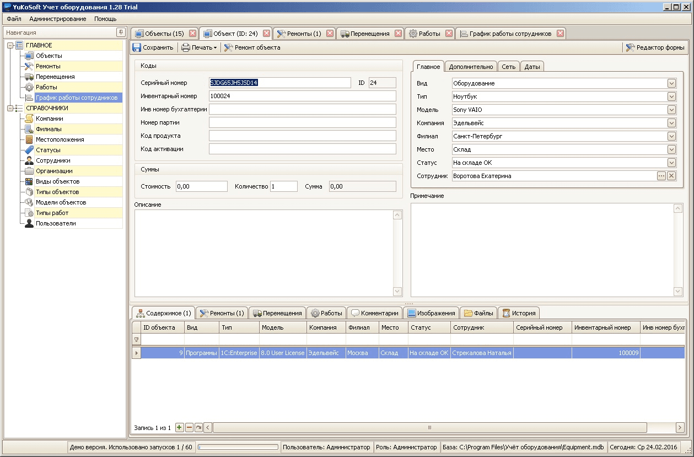This screenshot has height=457, width=694.
Task: Click the Организации icon in navigation tree
Action: pyautogui.click(x=29, y=171)
